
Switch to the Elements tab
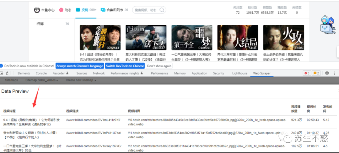pyautogui.click(x=24, y=73)
